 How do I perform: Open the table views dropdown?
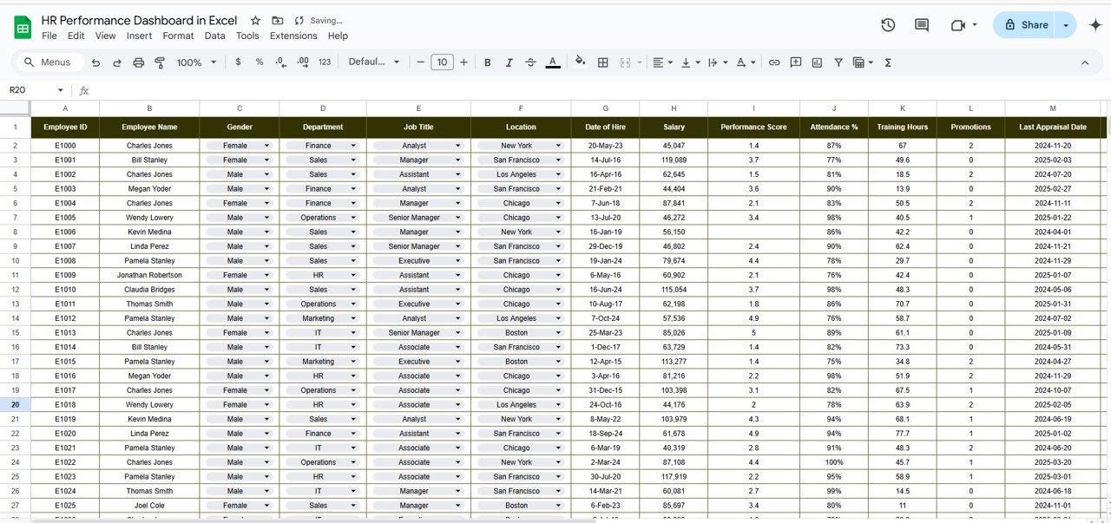[x=862, y=62]
